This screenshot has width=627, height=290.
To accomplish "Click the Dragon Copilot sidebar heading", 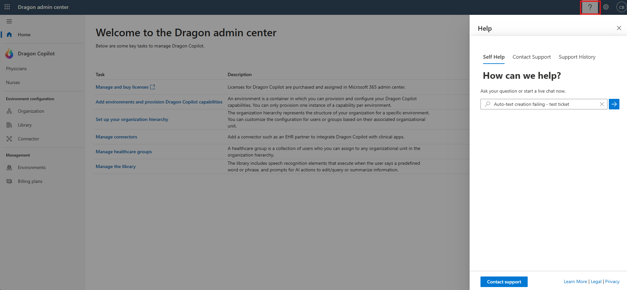I will (36, 53).
